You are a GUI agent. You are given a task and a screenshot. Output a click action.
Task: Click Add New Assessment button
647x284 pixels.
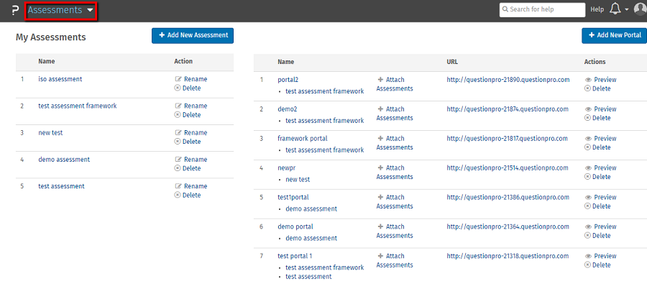click(x=193, y=35)
